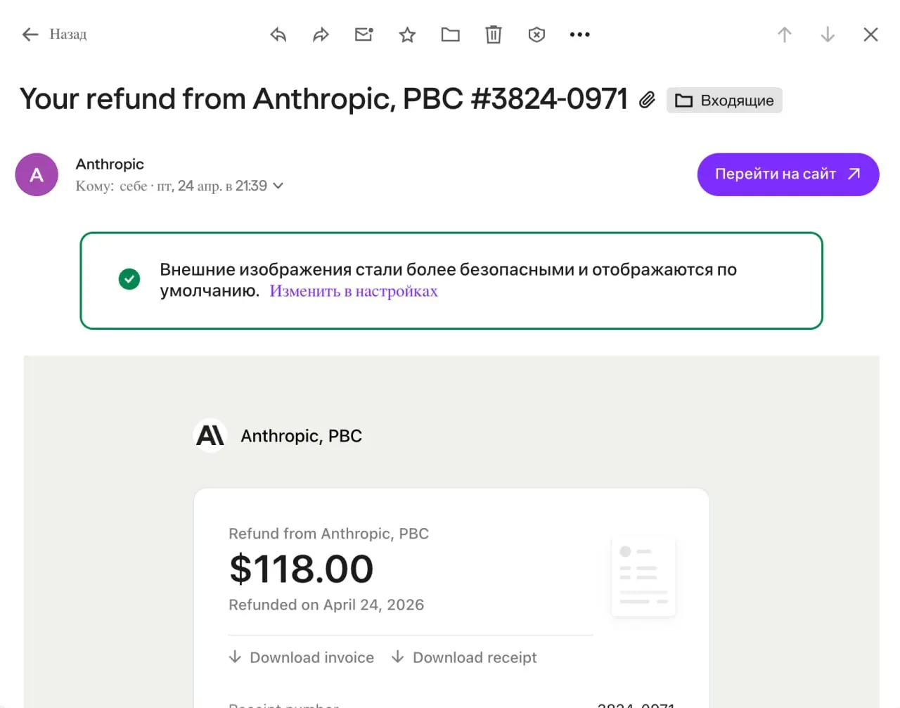Close the email view with X
The width and height of the screenshot is (900, 708).
[x=870, y=34]
